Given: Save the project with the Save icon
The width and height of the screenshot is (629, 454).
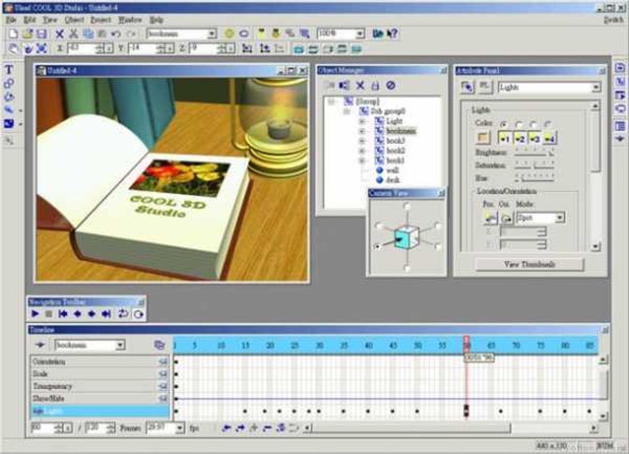Looking at the screenshot, I should (x=41, y=34).
